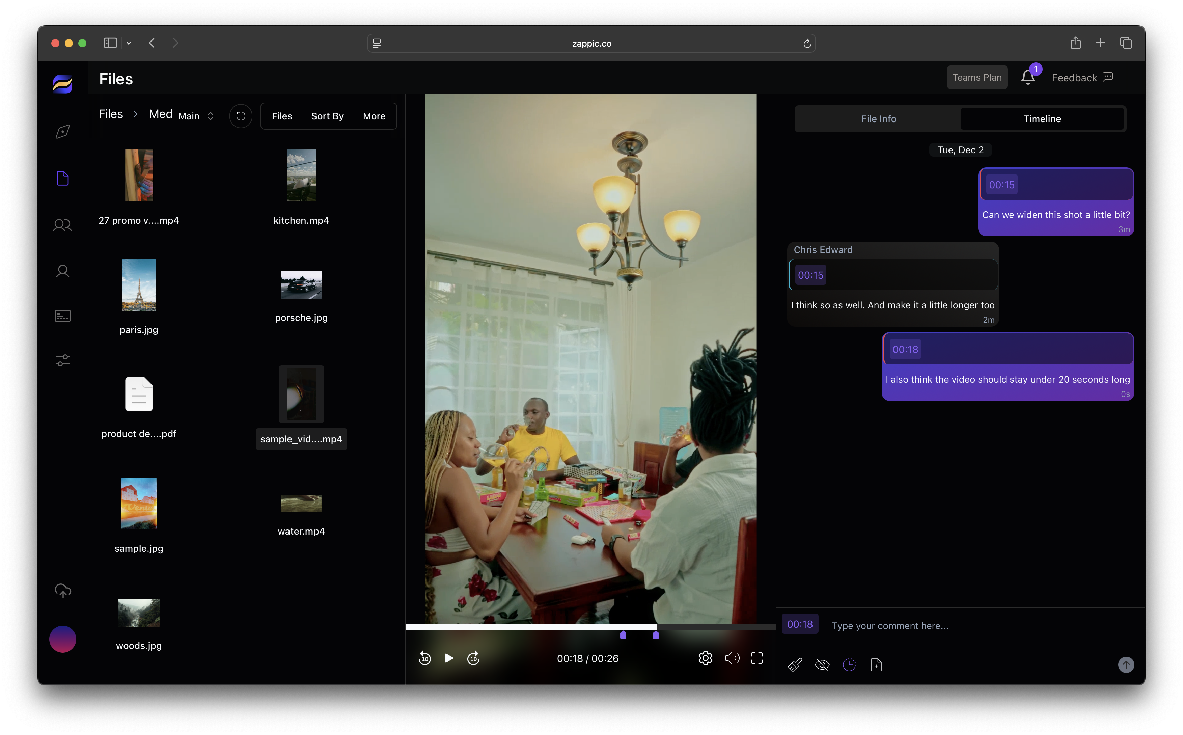This screenshot has height=735, width=1183.
Task: Click the brush annotation tool below comment box
Action: pos(795,664)
